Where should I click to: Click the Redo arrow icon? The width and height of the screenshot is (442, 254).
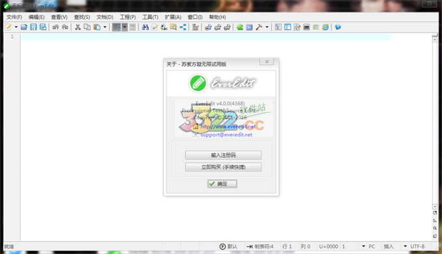point(65,27)
